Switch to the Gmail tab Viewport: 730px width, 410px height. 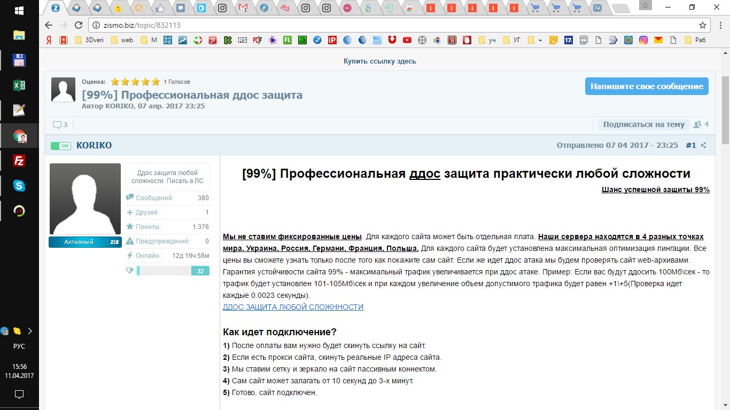pos(244,8)
